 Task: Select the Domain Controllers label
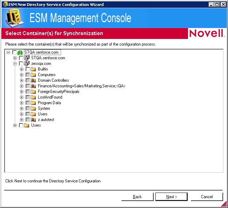[x=53, y=80]
